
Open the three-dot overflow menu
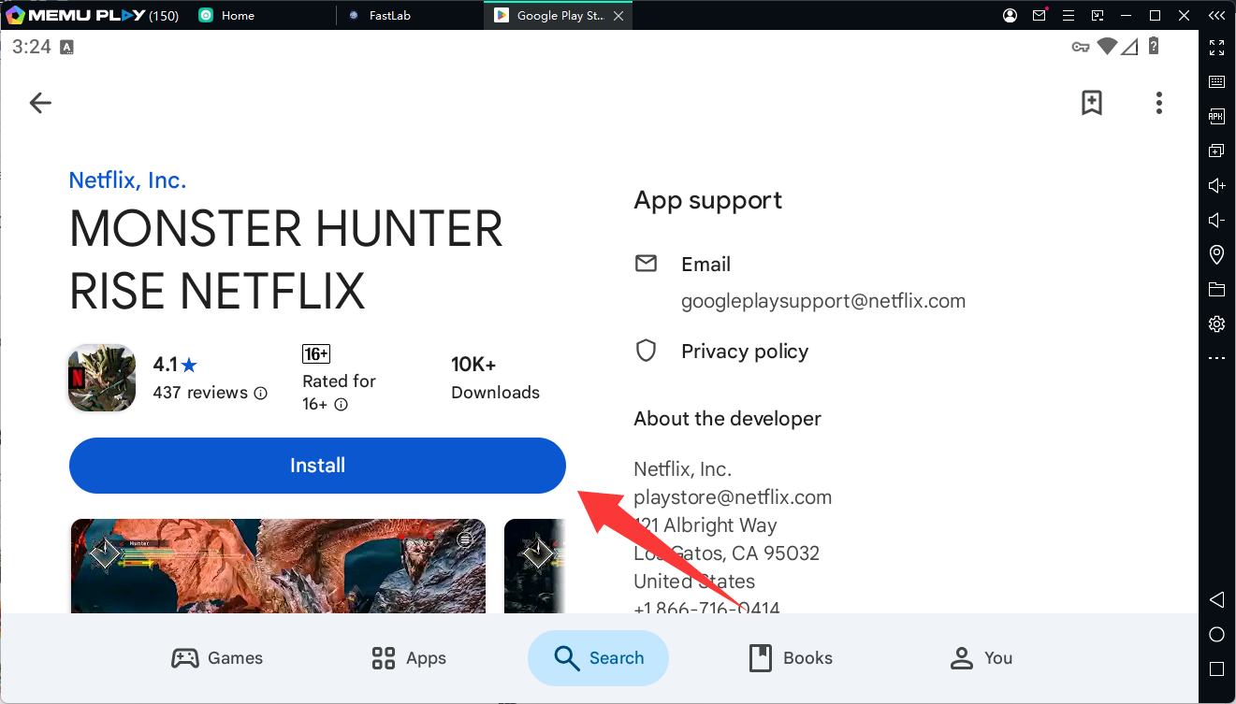click(x=1159, y=103)
